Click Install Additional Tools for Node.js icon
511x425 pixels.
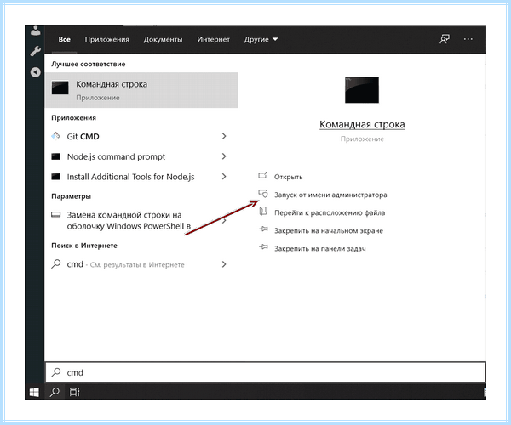coord(55,177)
